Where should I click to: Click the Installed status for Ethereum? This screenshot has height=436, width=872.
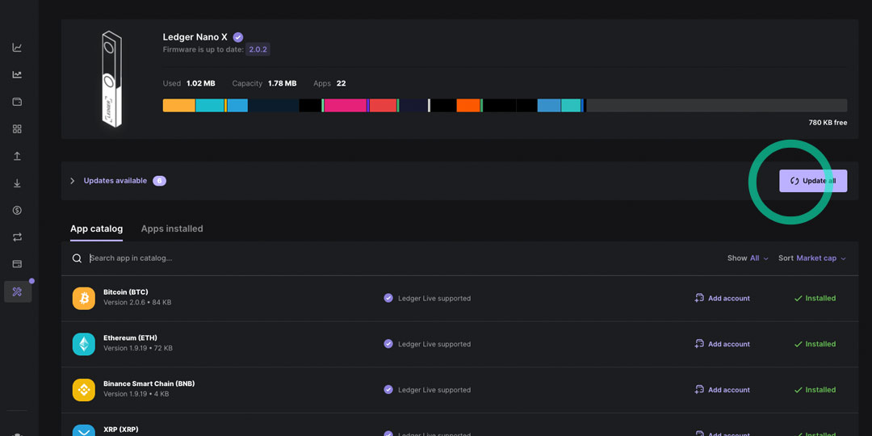tap(815, 344)
